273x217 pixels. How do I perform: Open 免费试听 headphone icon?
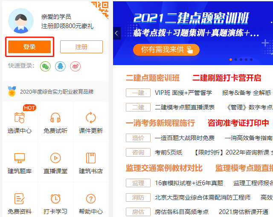(x=55, y=118)
